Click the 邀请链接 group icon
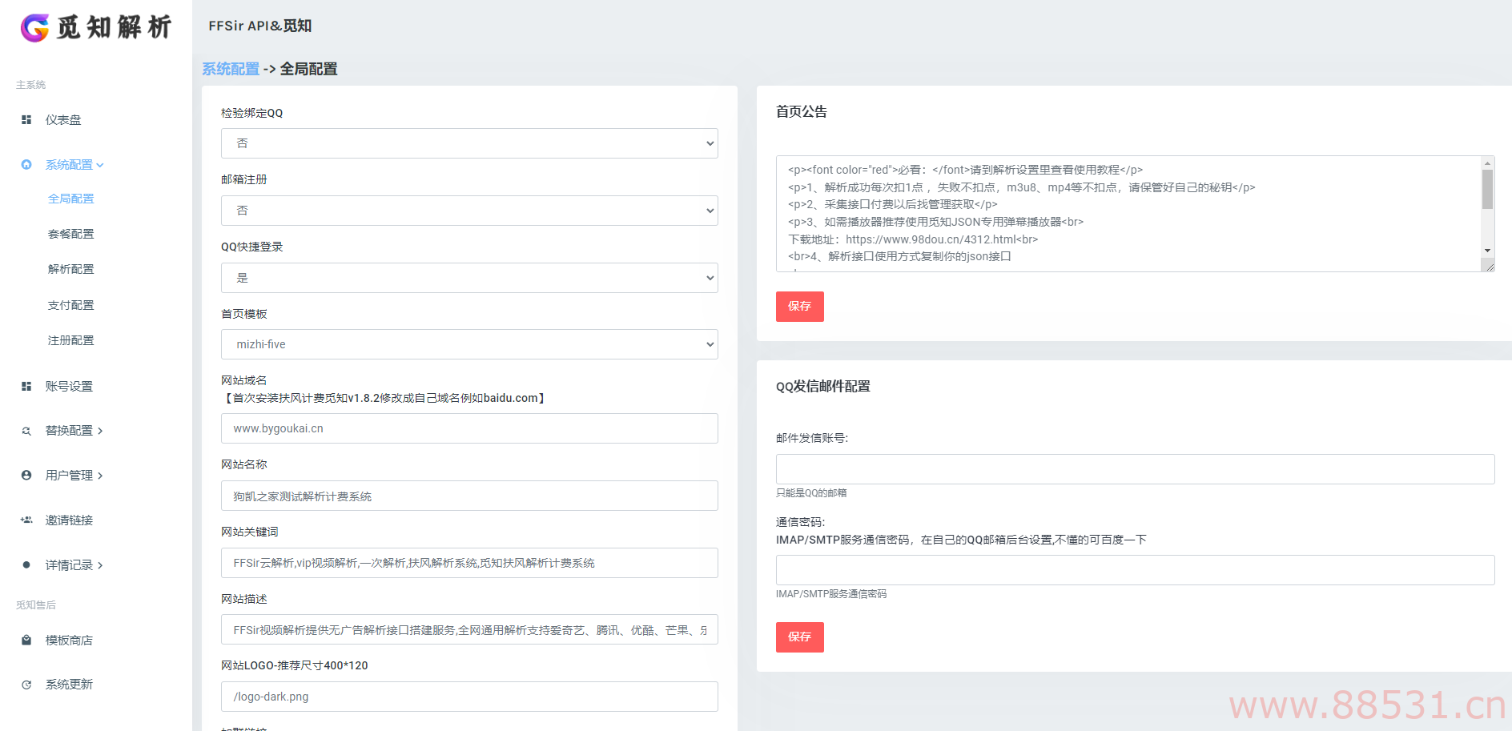 tap(26, 520)
